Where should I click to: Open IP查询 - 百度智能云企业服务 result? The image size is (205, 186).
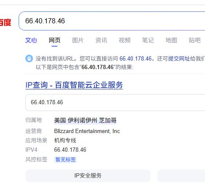point(74,85)
